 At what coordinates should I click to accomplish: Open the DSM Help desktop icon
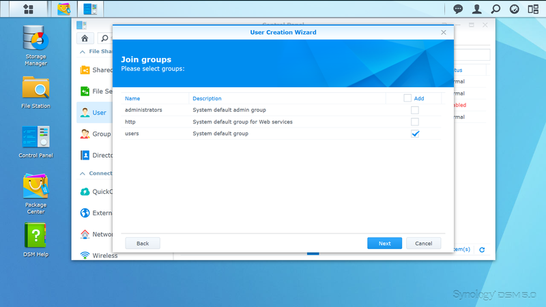(x=35, y=240)
